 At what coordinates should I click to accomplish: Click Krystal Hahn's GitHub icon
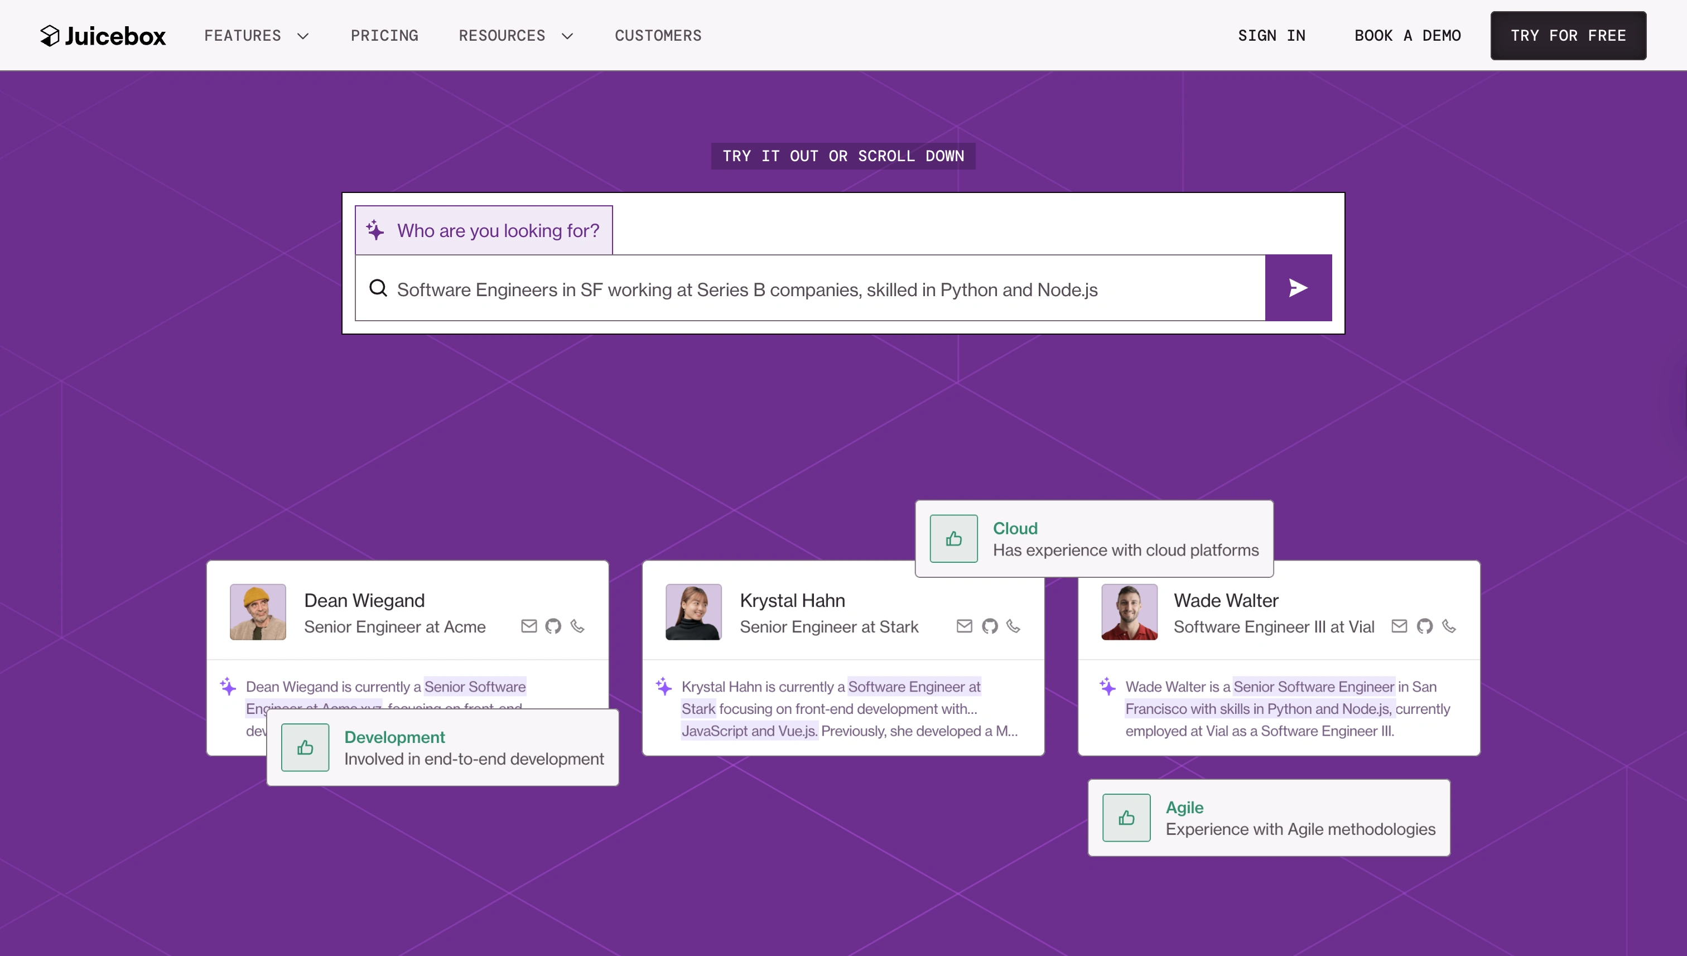click(x=990, y=626)
